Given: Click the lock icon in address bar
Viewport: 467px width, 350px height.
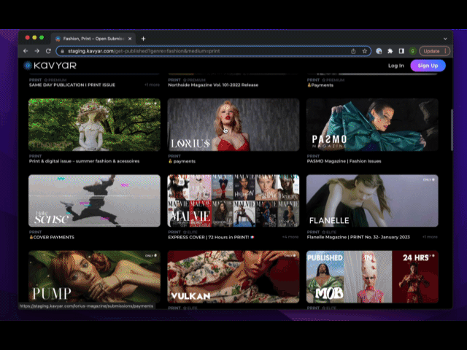Looking at the screenshot, I should click(x=62, y=51).
